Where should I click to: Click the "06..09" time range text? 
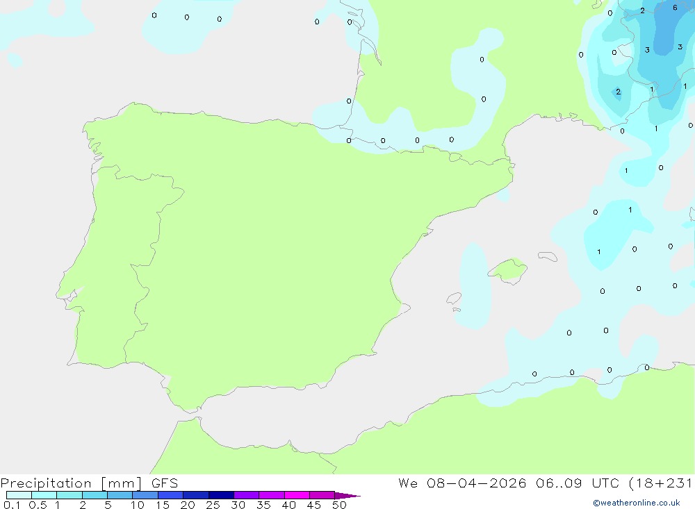[559, 483]
